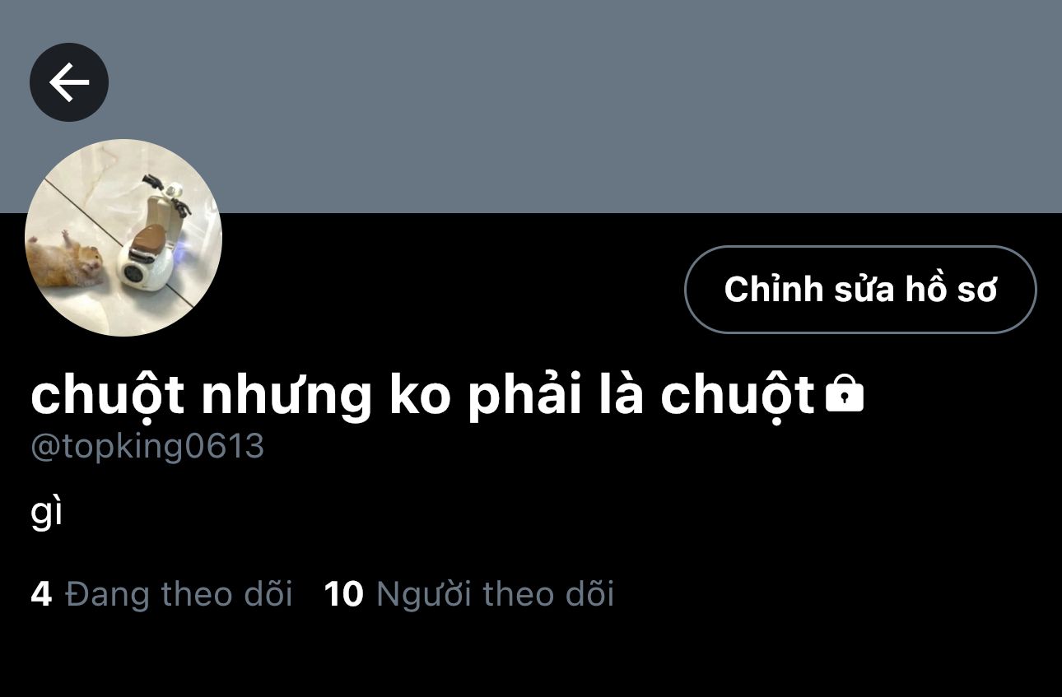Tap the Đang theo dõi label text
Screen dimensions: 1062x697
179,593
